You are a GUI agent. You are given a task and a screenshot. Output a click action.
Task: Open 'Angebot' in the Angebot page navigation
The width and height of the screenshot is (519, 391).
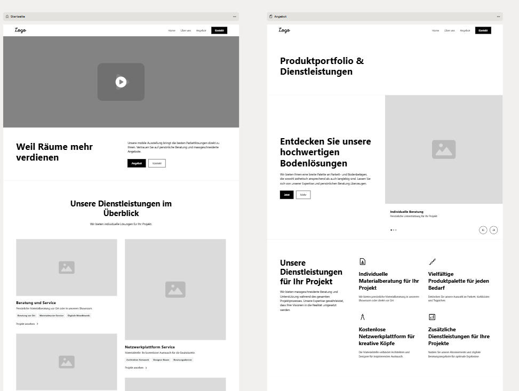[465, 30]
